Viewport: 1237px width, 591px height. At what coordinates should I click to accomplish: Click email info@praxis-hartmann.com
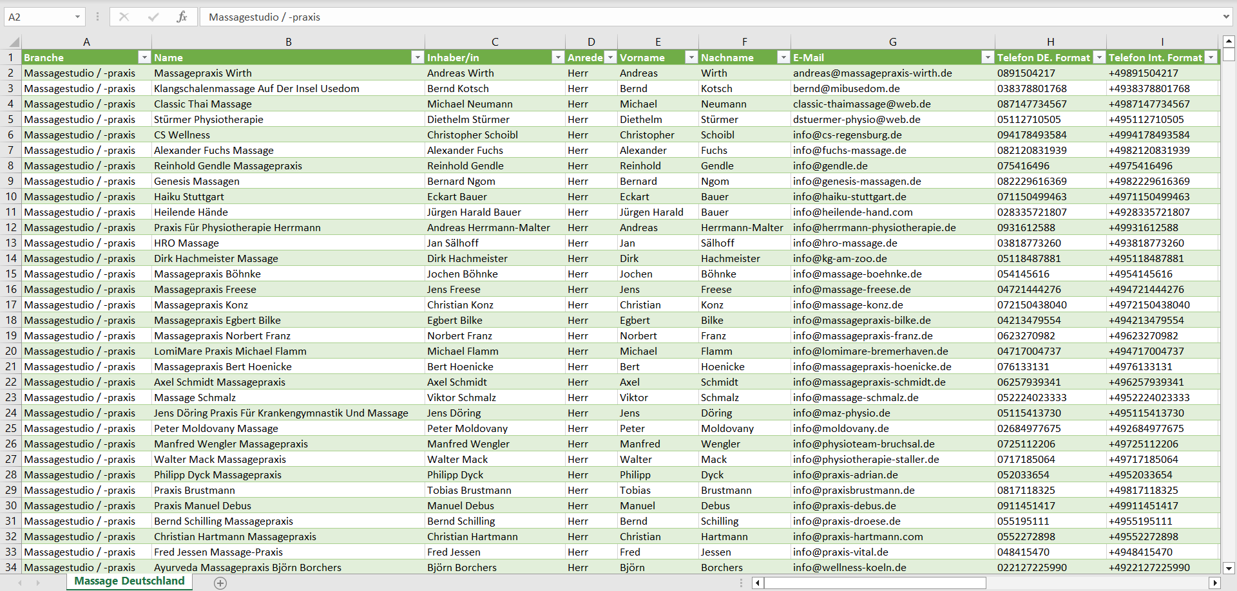tap(892, 536)
